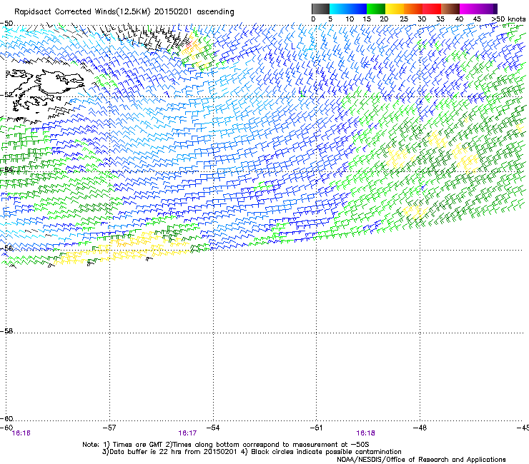529x464 pixels.
Task: Click the '-54' longitude label
Action: pyautogui.click(x=213, y=428)
